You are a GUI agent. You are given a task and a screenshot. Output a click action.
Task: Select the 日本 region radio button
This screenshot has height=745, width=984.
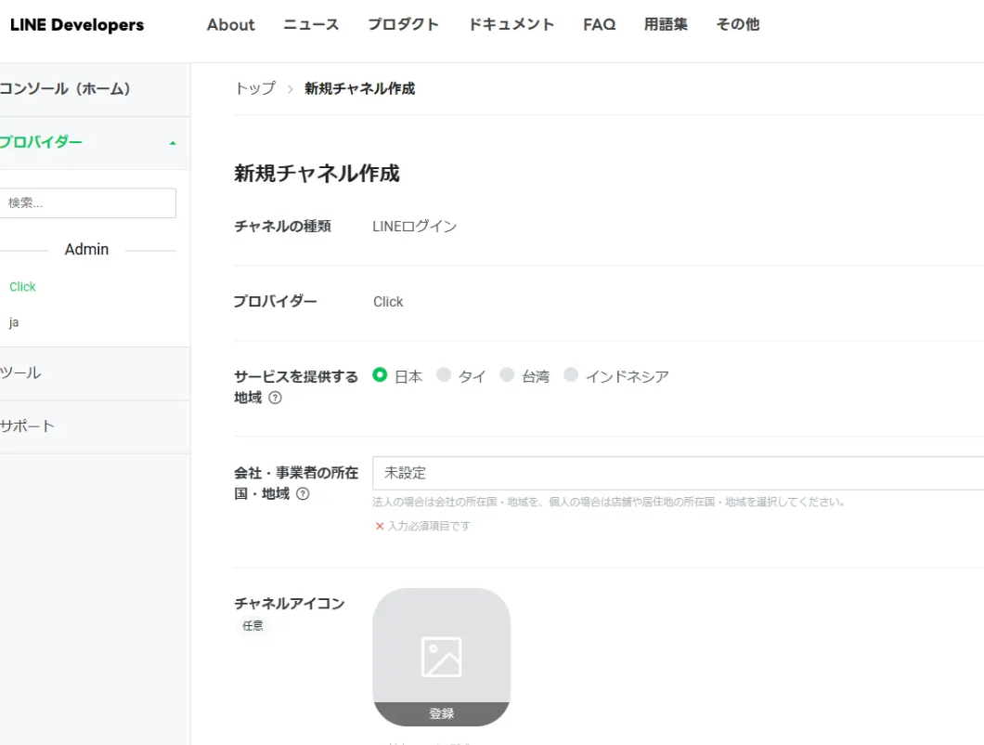(380, 375)
